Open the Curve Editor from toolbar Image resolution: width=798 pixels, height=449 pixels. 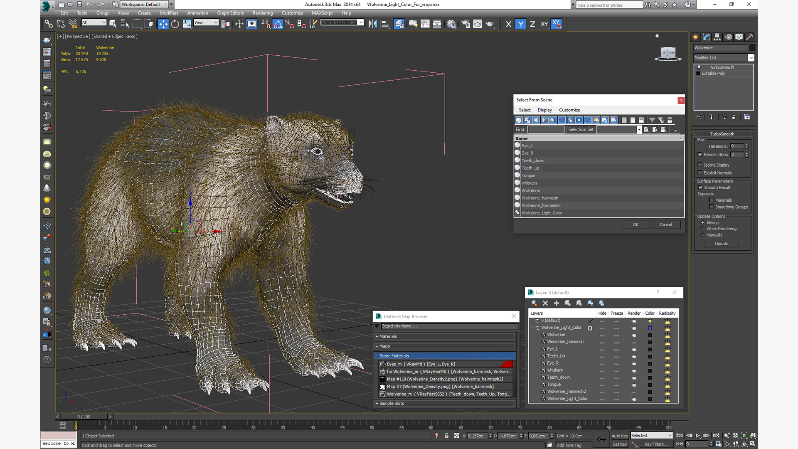click(x=425, y=24)
